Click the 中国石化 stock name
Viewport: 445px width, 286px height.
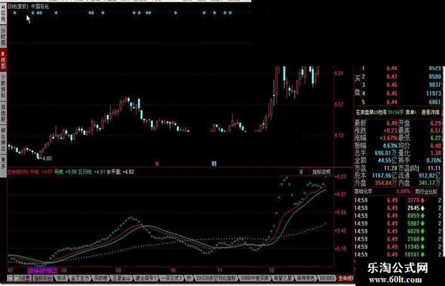click(40, 6)
